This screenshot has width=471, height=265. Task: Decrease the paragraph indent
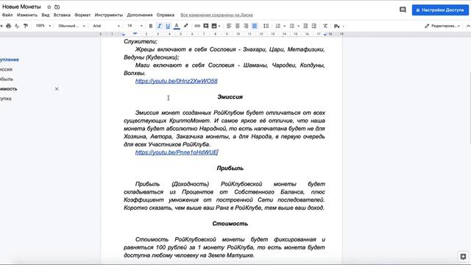(305, 26)
